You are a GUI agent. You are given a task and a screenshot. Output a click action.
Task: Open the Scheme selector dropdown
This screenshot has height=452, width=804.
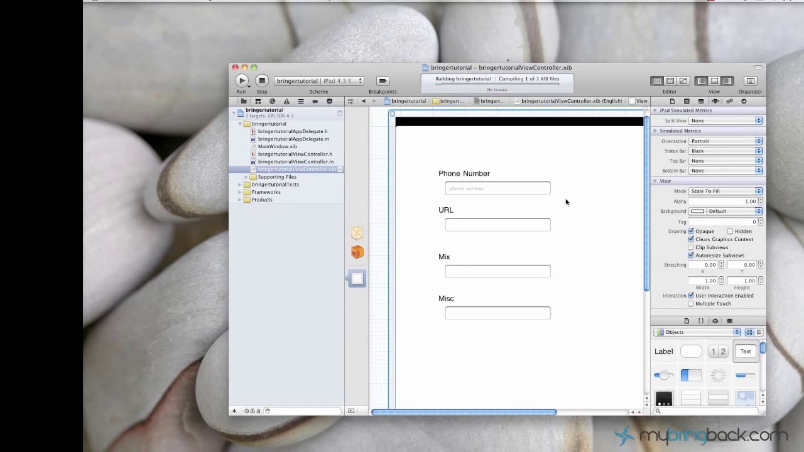319,81
